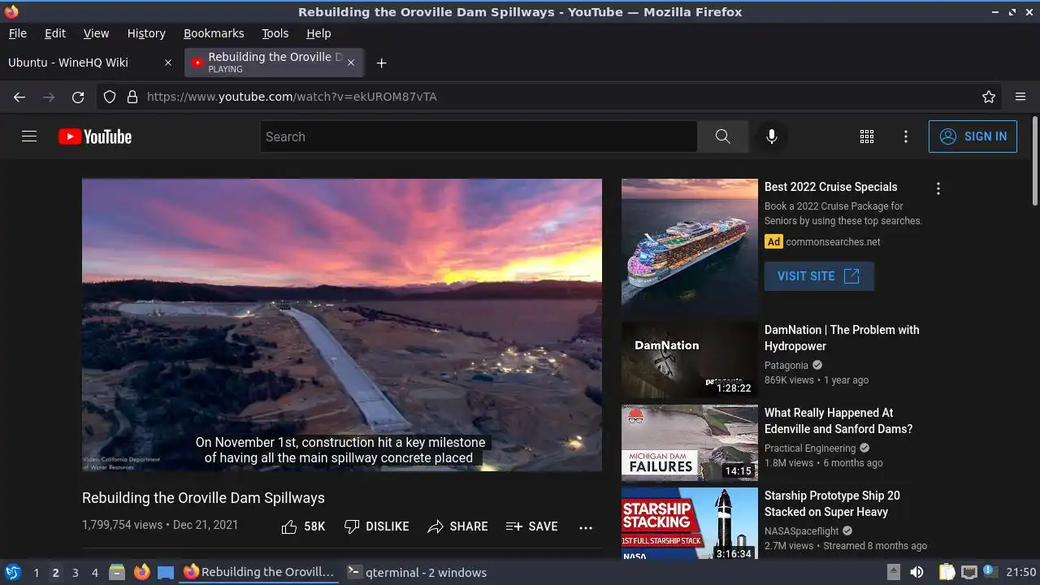Click the site padlock security icon
This screenshot has width=1040, height=585.
(x=132, y=97)
